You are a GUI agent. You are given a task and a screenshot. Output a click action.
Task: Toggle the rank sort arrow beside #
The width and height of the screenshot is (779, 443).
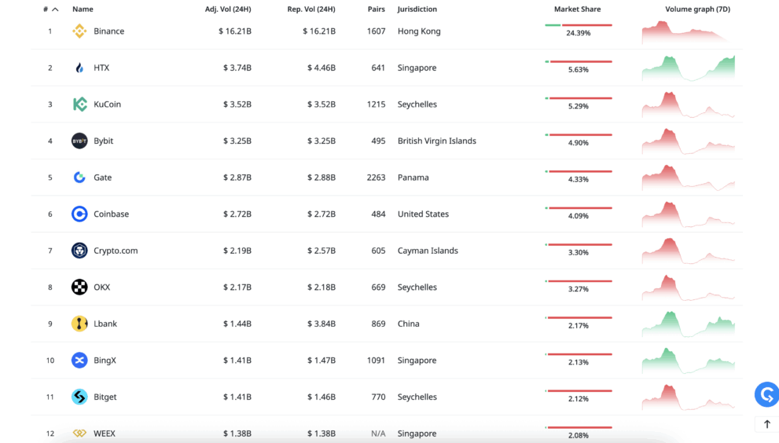pyautogui.click(x=55, y=9)
